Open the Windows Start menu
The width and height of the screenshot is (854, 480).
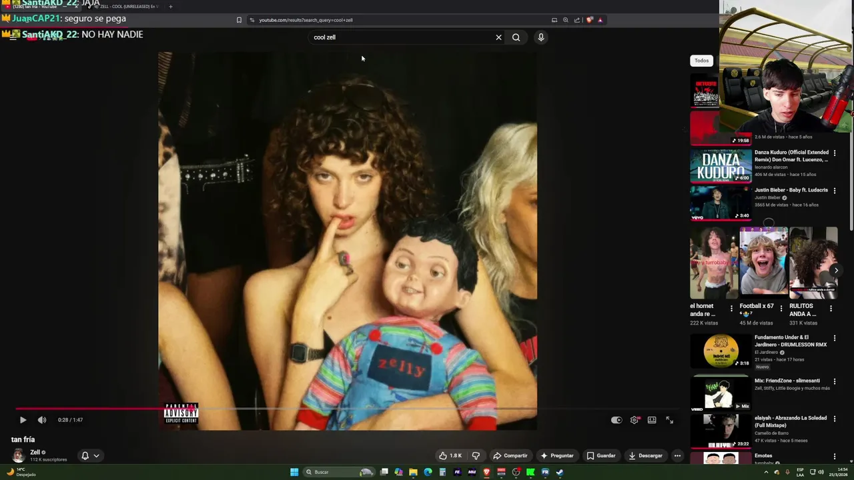coord(294,472)
